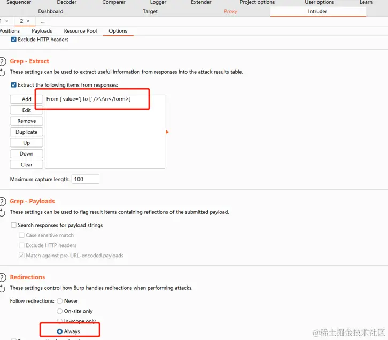
Task: Select the Intruder tab
Action: pos(318,11)
